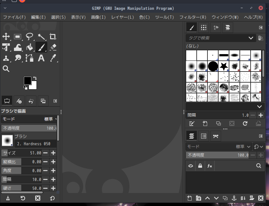Screen dimensions: 269x206
Task: Click the refresh brushes button
Action: click(245, 124)
